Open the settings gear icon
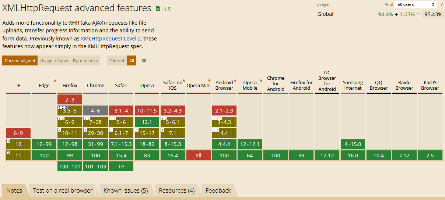445x200 pixels. 144,61
